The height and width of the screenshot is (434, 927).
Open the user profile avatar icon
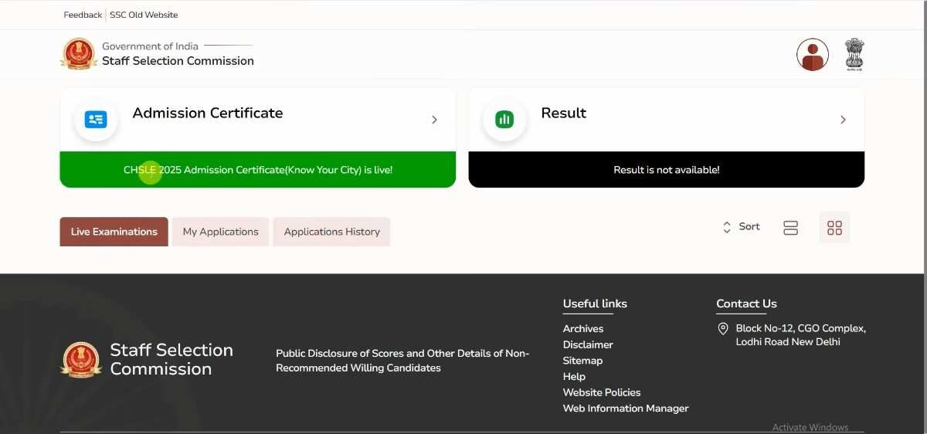[x=812, y=55]
